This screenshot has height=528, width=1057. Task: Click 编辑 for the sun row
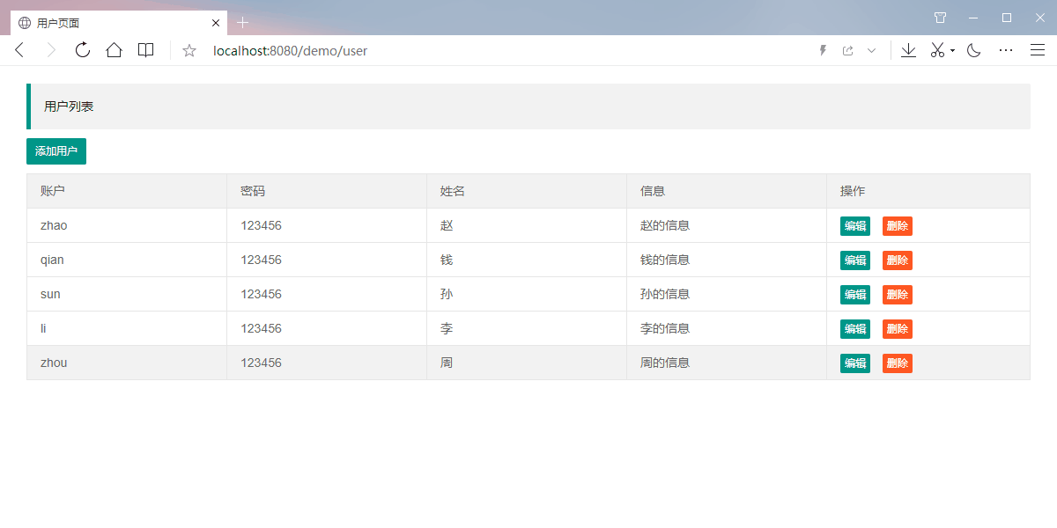[x=855, y=295]
